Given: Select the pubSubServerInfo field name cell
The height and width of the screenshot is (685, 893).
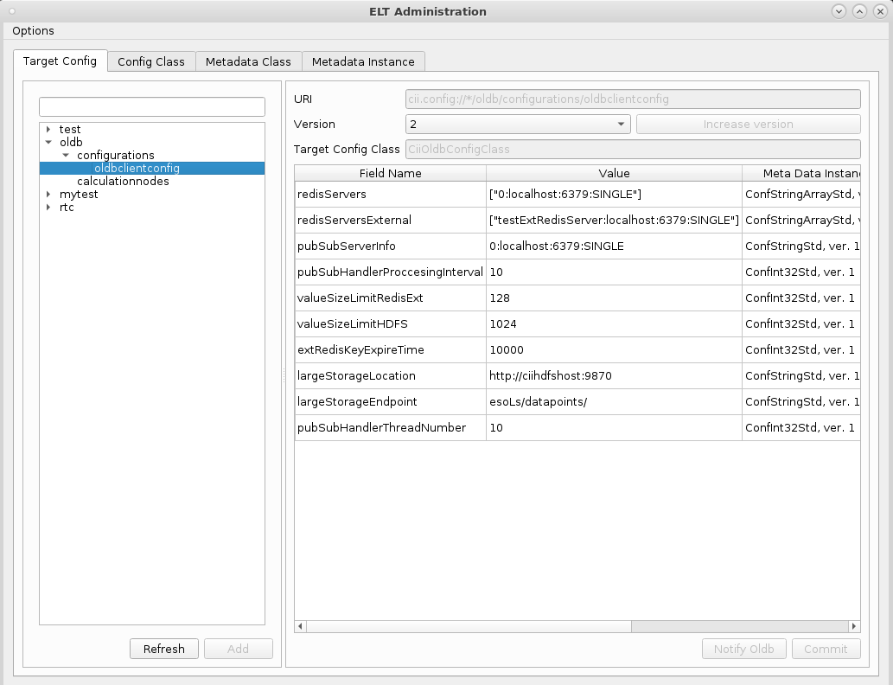Looking at the screenshot, I should pos(391,246).
